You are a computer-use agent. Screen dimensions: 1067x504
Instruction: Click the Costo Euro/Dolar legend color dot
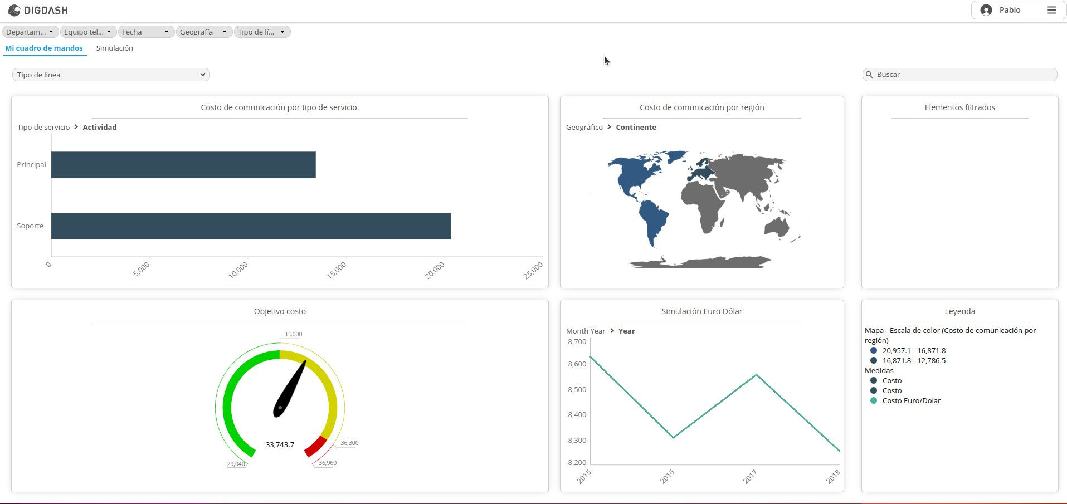click(873, 400)
